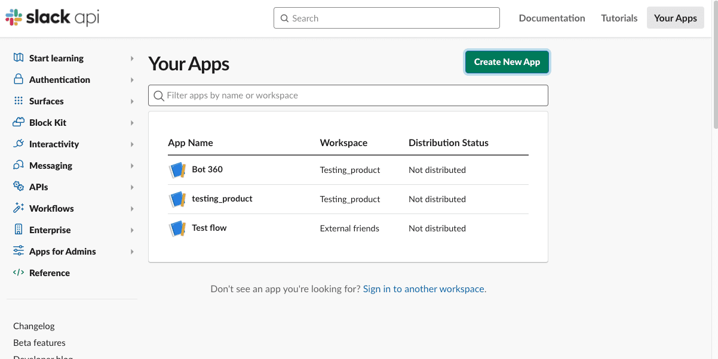718x359 pixels.
Task: Click the Reference code brackets icon
Action: pos(19,273)
